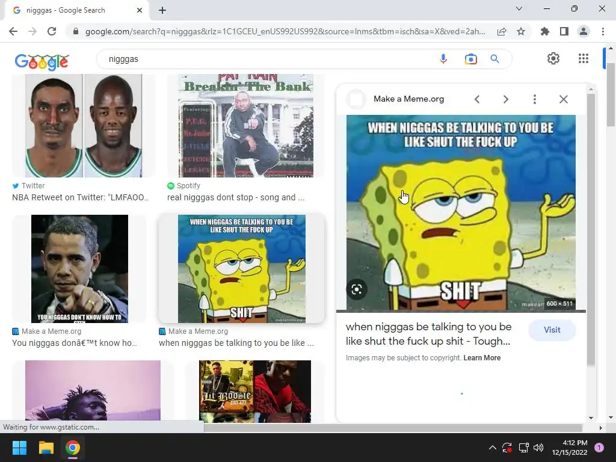Select NBA Retweet two-faces thumbnail

[x=84, y=126]
